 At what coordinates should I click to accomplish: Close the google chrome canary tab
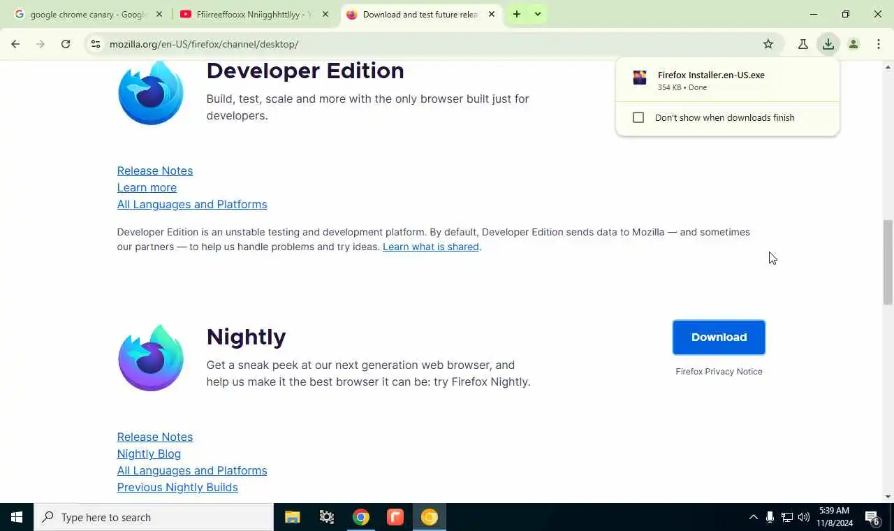coord(159,14)
